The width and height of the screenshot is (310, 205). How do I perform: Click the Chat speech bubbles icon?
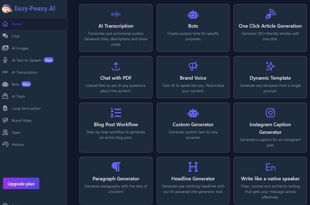pos(5,36)
